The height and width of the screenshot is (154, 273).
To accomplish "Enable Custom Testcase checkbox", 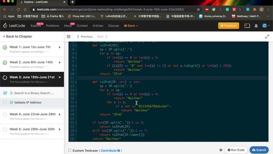I will [x=70, y=150].
